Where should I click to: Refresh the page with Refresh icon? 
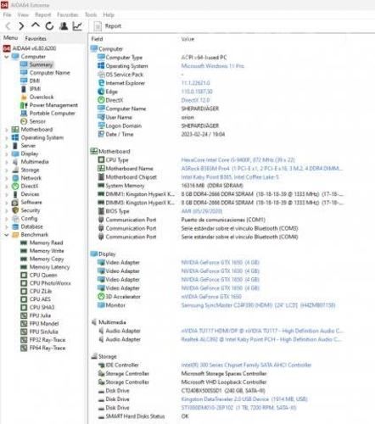tap(49, 26)
